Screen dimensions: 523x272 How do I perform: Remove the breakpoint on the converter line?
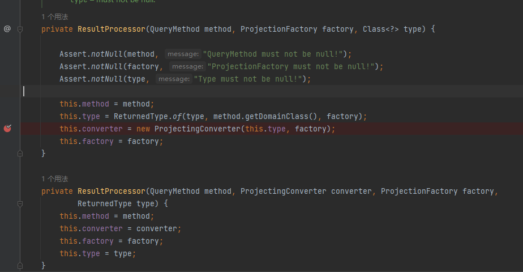(7, 129)
